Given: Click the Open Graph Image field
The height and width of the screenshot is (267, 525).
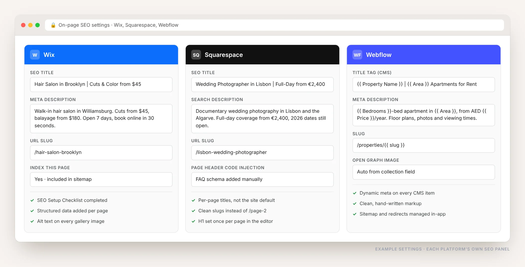Looking at the screenshot, I should (x=423, y=172).
